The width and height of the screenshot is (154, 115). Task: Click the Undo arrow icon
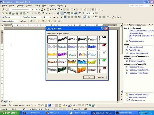pyautogui.click(x=47, y=13)
